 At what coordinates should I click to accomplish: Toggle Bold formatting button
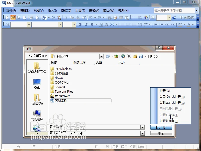pyautogui.click(x=80, y=24)
